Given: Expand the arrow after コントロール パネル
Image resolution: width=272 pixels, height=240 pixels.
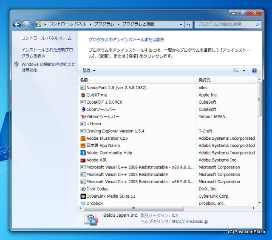Looking at the screenshot, I should tap(91, 25).
